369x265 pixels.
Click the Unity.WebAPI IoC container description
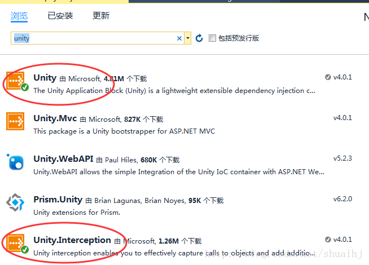pyautogui.click(x=179, y=172)
